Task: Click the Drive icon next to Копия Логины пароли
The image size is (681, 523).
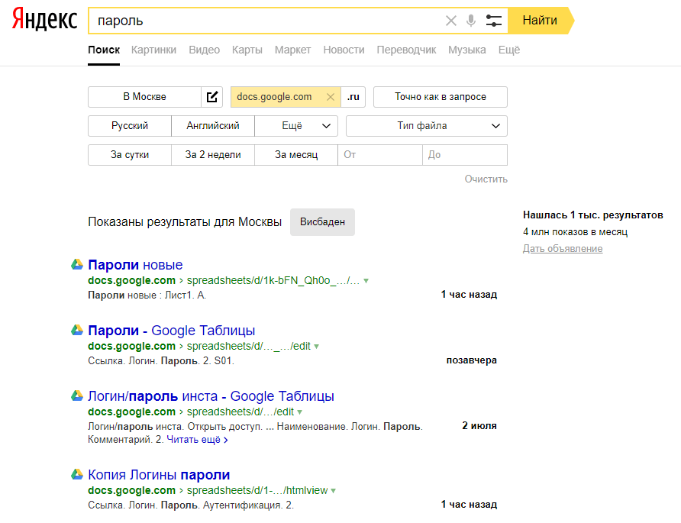Action: pos(76,474)
